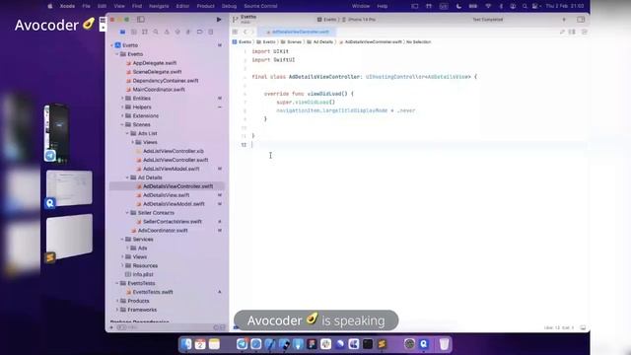
Task: Collapse the Ads List folder
Action: click(128, 134)
